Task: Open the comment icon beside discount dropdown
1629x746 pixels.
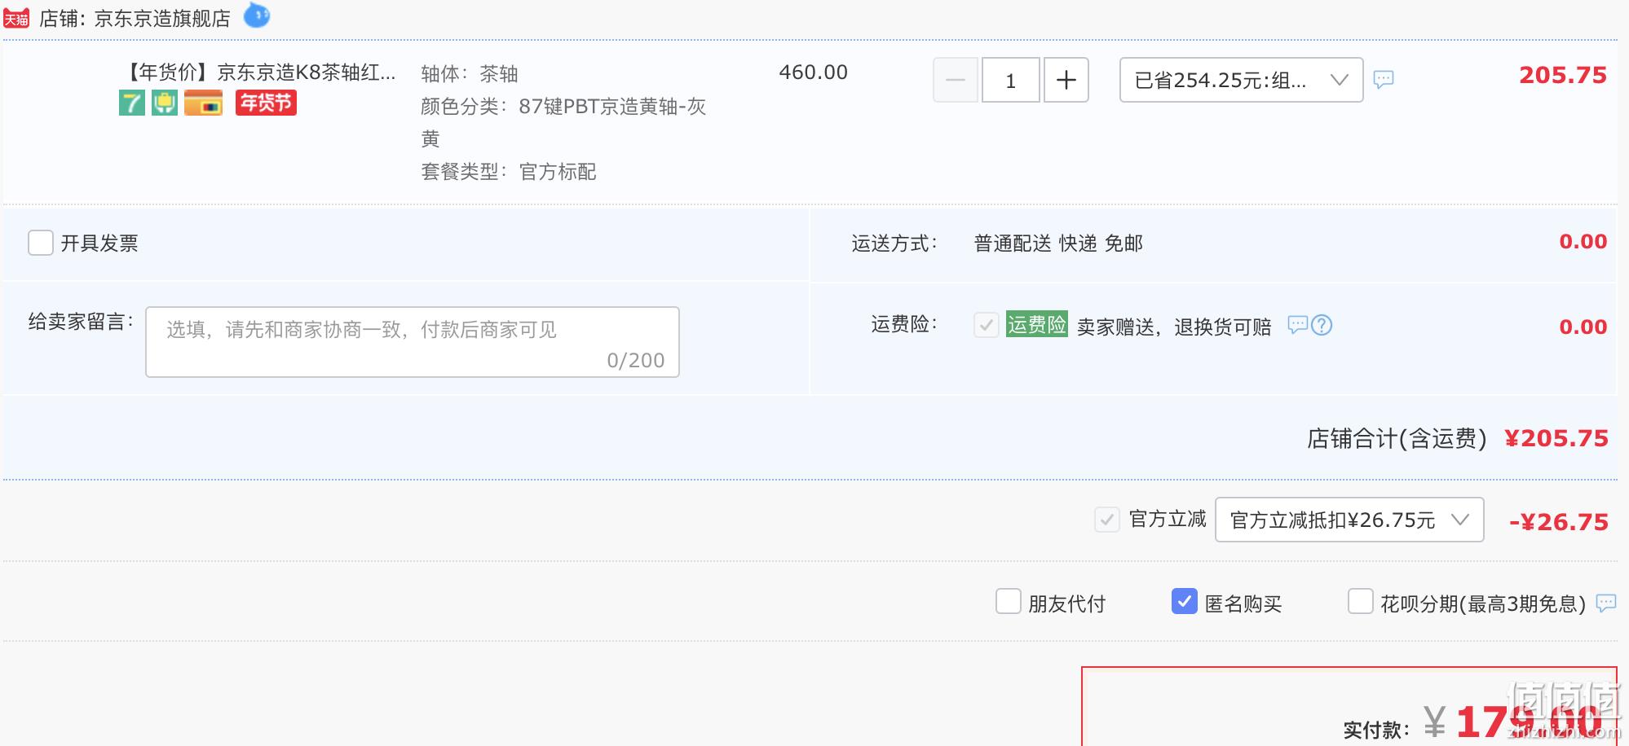Action: coord(1384,80)
